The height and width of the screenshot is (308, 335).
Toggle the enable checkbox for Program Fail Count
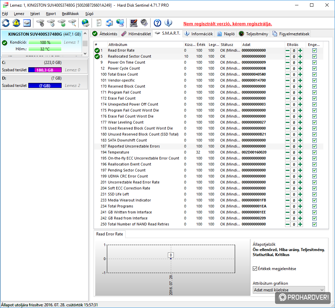tap(314, 93)
